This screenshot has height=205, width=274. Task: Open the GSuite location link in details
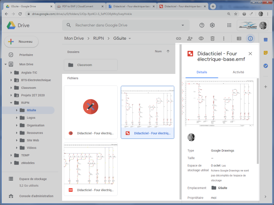pyautogui.click(x=219, y=188)
